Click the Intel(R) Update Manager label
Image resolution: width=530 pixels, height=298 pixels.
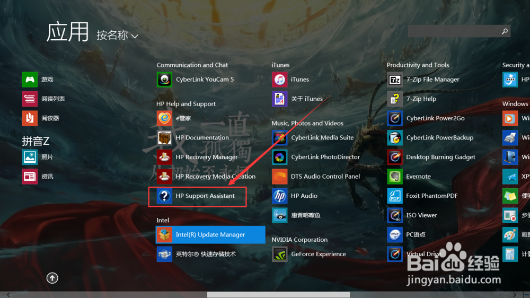[x=210, y=235]
